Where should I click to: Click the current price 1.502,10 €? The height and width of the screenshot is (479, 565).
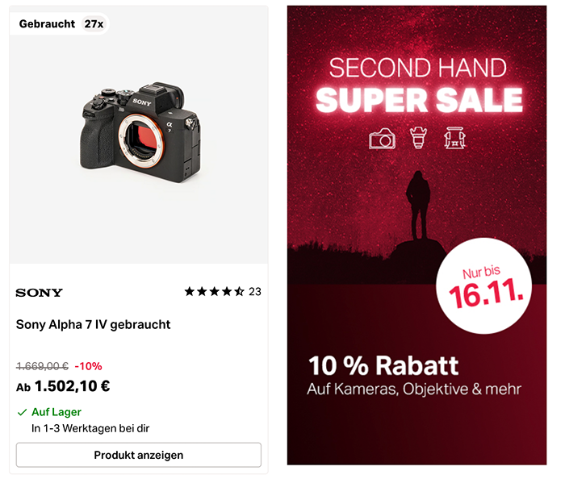coord(72,386)
